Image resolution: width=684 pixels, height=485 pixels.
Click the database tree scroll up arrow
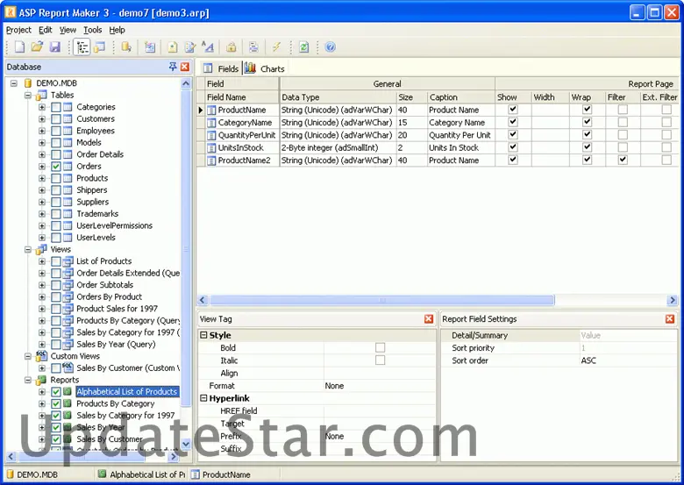(186, 83)
